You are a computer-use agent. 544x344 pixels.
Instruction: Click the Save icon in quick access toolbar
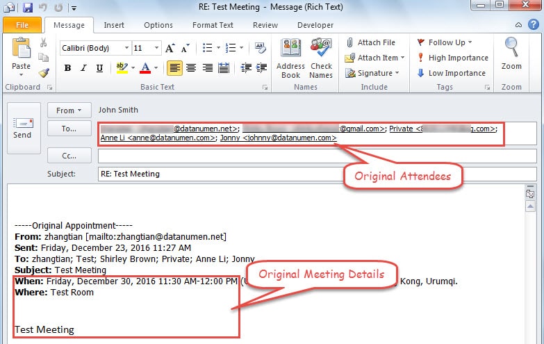click(x=27, y=7)
